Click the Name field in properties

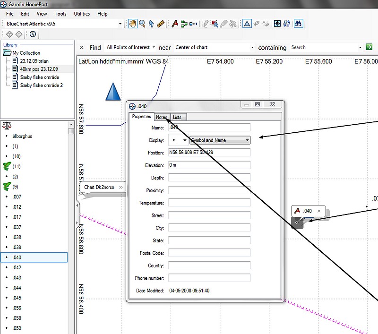(209, 127)
